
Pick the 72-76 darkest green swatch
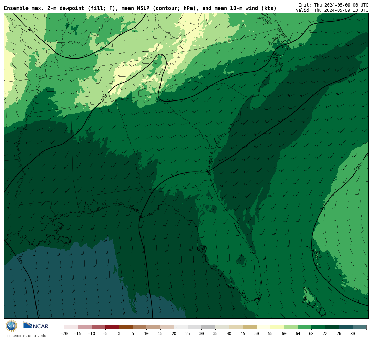click(x=332, y=327)
